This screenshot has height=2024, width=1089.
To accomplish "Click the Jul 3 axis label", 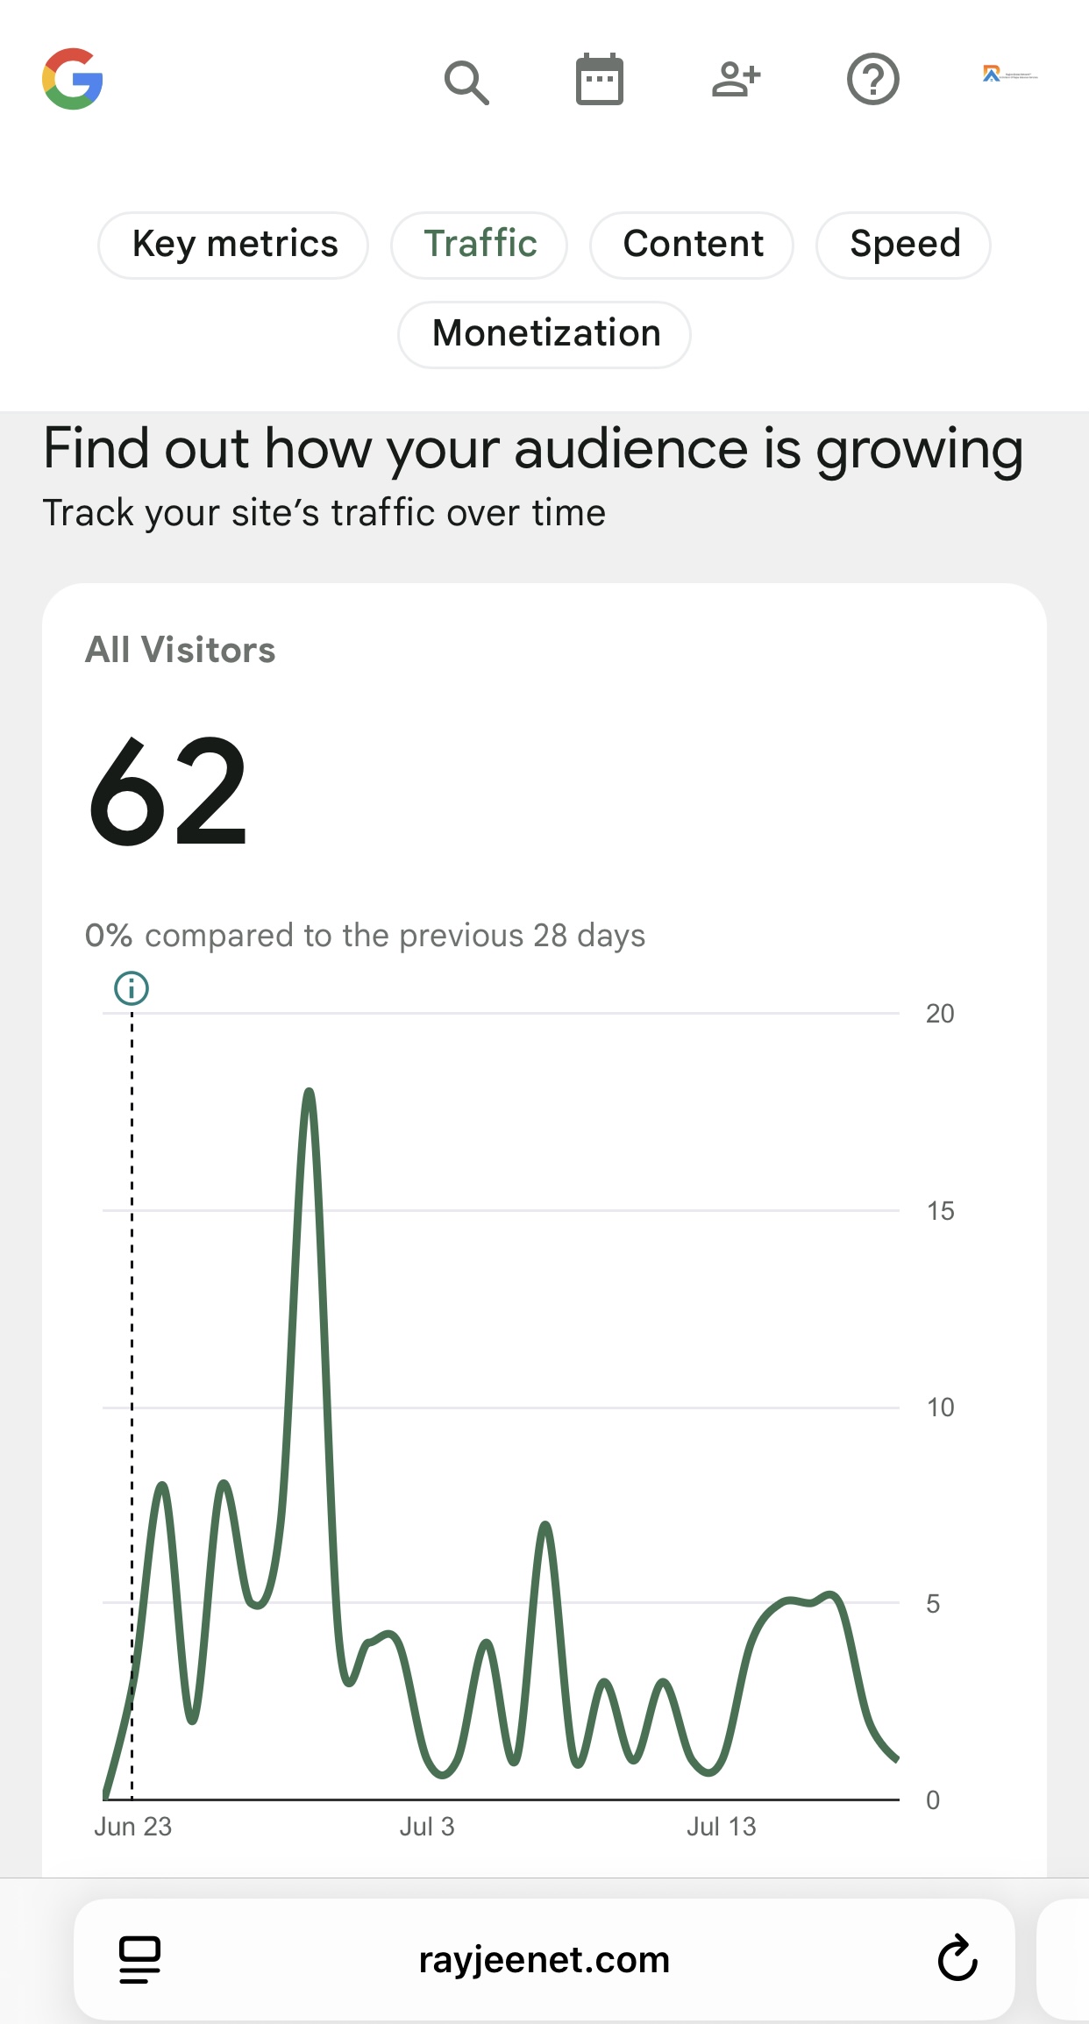I will point(427,1827).
